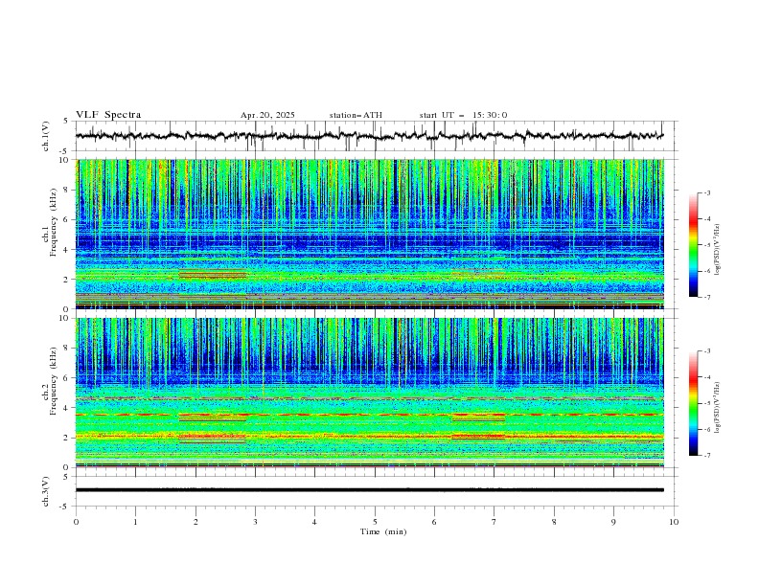The image size is (759, 586).
Task: Click the "ch.3(V)" axis label
Action: click(46, 491)
